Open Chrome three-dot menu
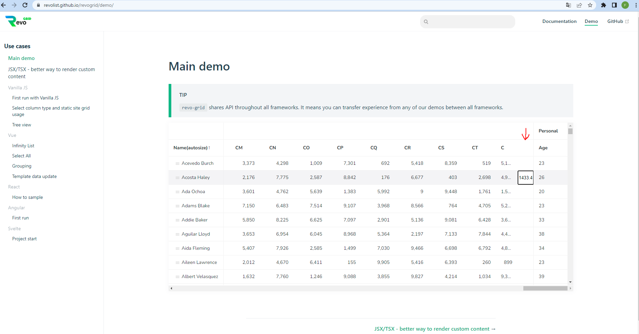The width and height of the screenshot is (639, 334). tap(635, 5)
